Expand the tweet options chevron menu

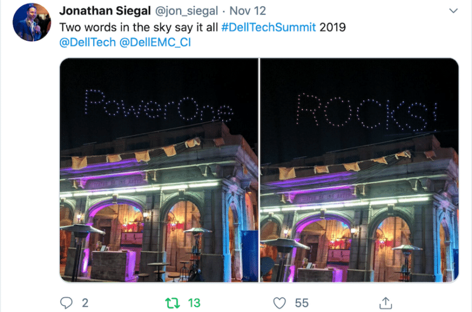pos(453,11)
